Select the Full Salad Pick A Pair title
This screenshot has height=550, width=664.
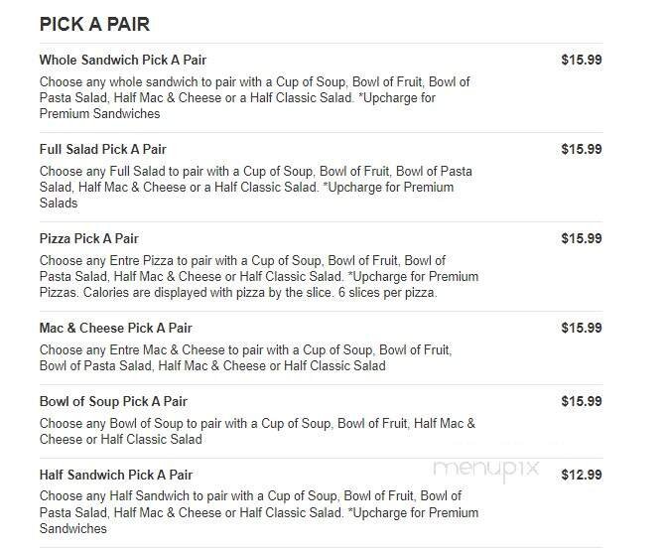(x=102, y=150)
